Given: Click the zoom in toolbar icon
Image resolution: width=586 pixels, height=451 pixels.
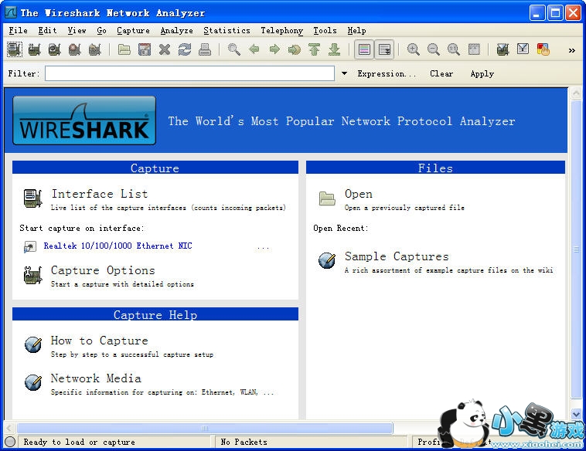Looking at the screenshot, I should point(414,50).
